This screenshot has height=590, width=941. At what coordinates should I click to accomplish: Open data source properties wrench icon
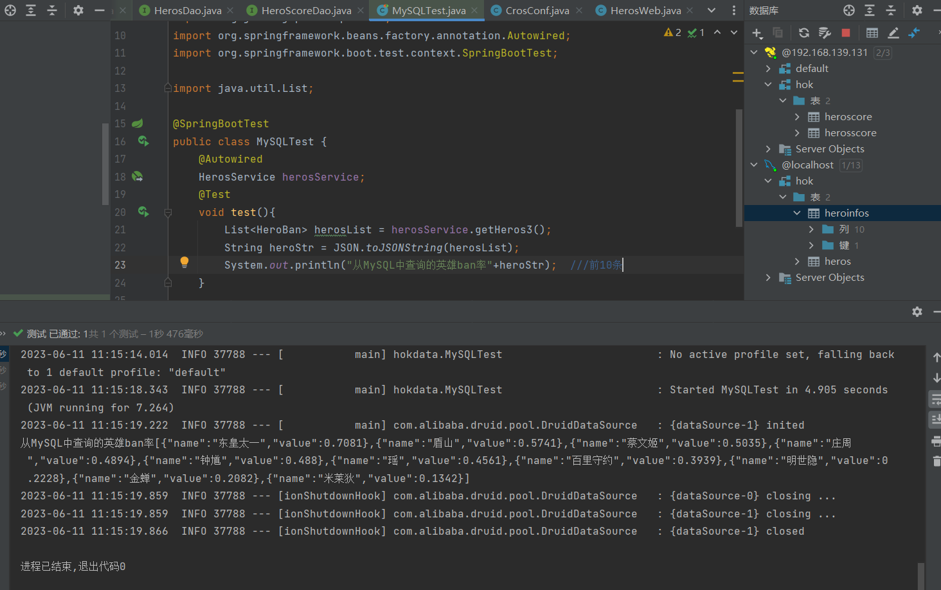click(825, 33)
